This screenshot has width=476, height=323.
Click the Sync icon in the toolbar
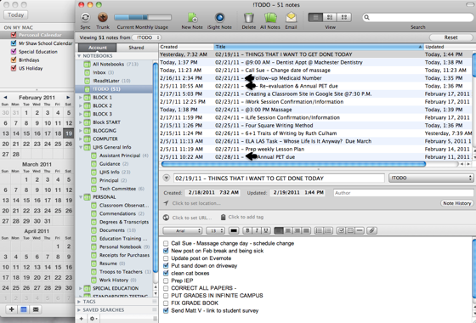(x=86, y=17)
